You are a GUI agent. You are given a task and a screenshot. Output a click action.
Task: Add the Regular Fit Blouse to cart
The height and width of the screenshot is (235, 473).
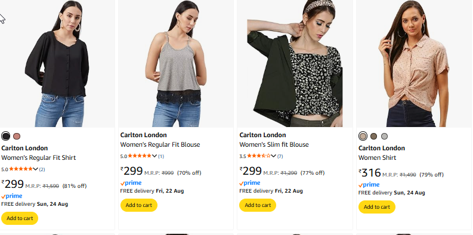[139, 205]
